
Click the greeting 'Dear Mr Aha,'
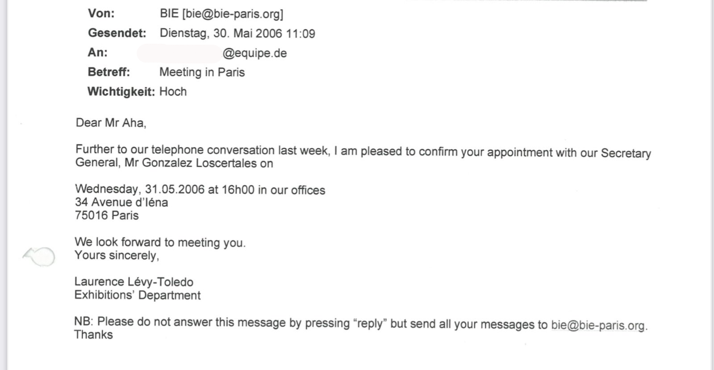coord(111,122)
